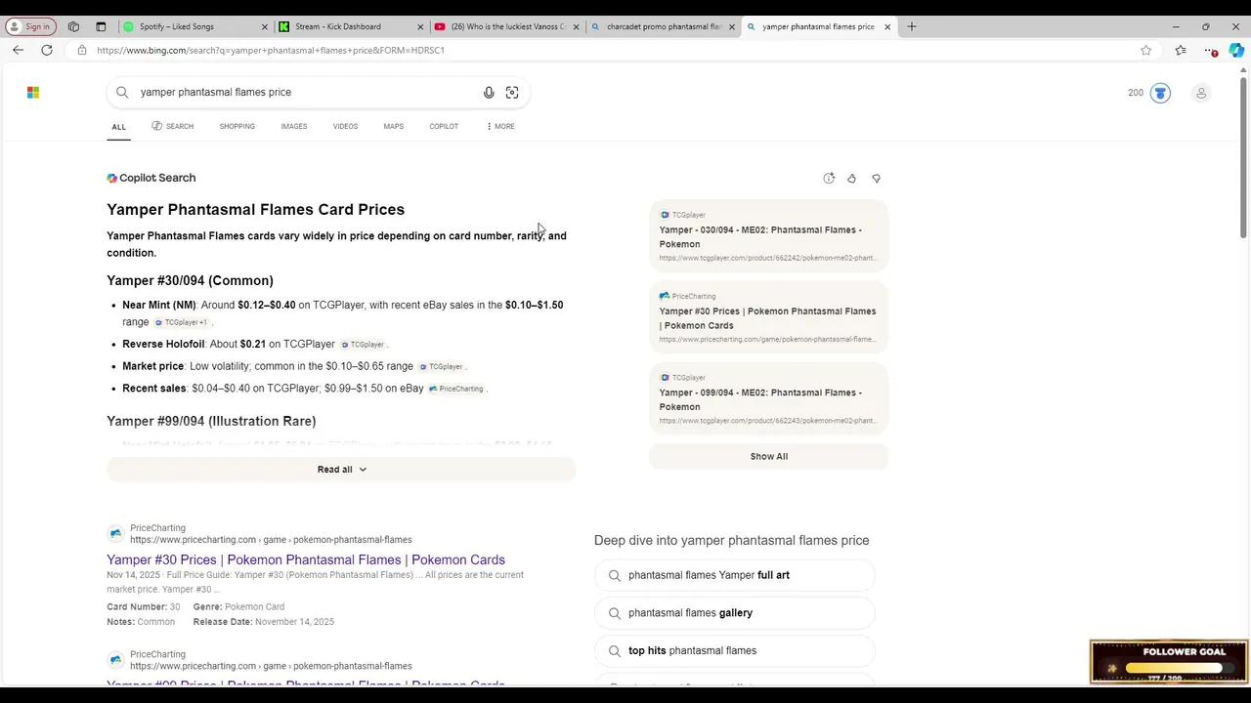
Task: Click the magnifier icon in the search box
Action: click(x=122, y=92)
